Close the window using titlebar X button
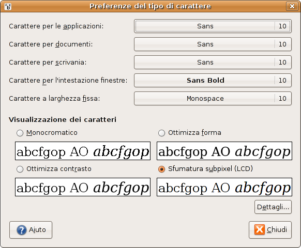The height and width of the screenshot is (248, 301). (292, 6)
